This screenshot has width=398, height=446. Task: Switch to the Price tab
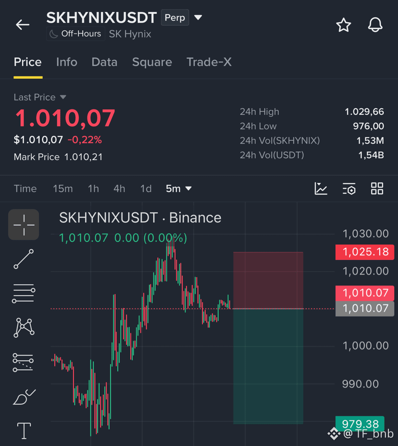[x=27, y=62]
